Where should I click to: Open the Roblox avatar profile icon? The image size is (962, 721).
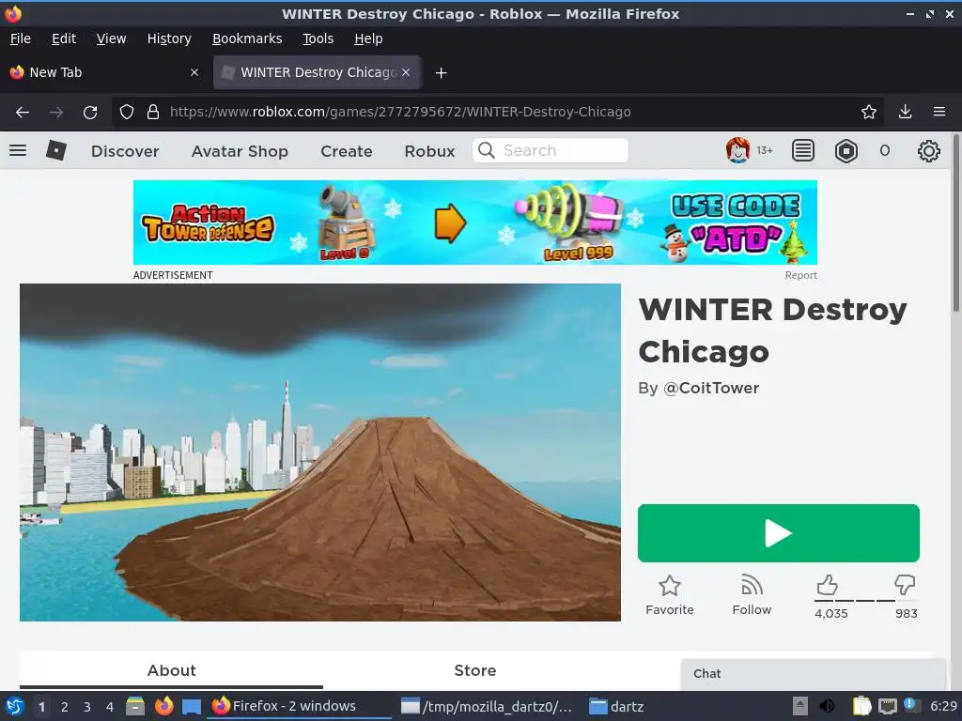click(x=737, y=150)
